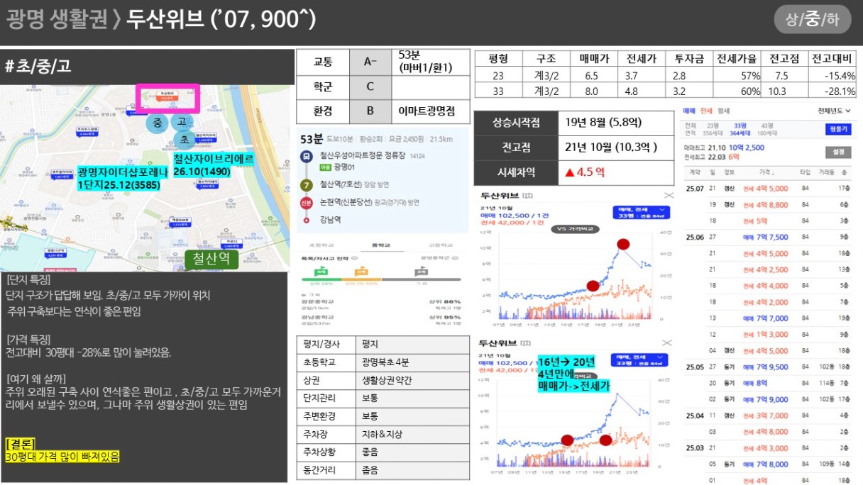This screenshot has height=485, width=863.
Task: Click the bus icon beside 철산우성아파트정문 정류장
Action: coord(305,157)
